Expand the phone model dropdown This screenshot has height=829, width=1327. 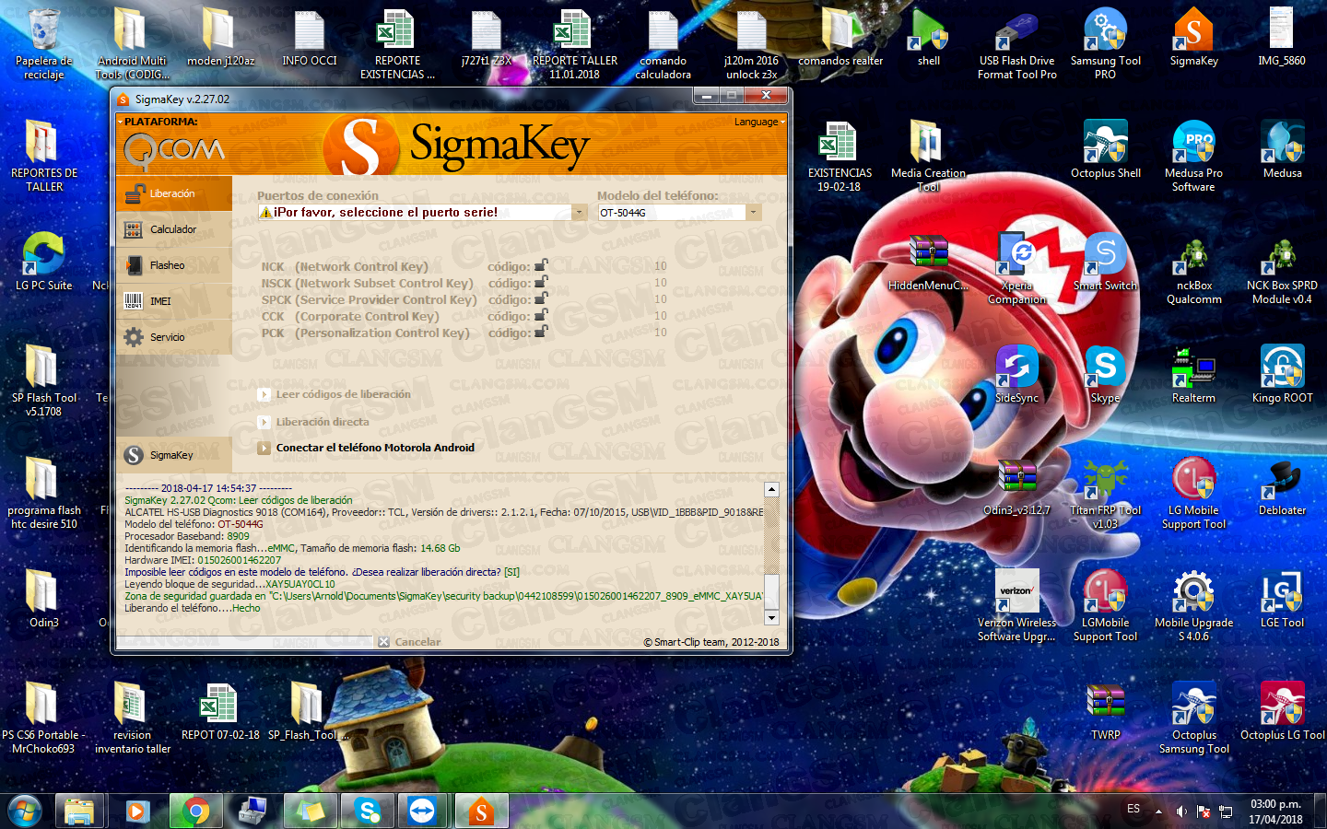pyautogui.click(x=754, y=213)
